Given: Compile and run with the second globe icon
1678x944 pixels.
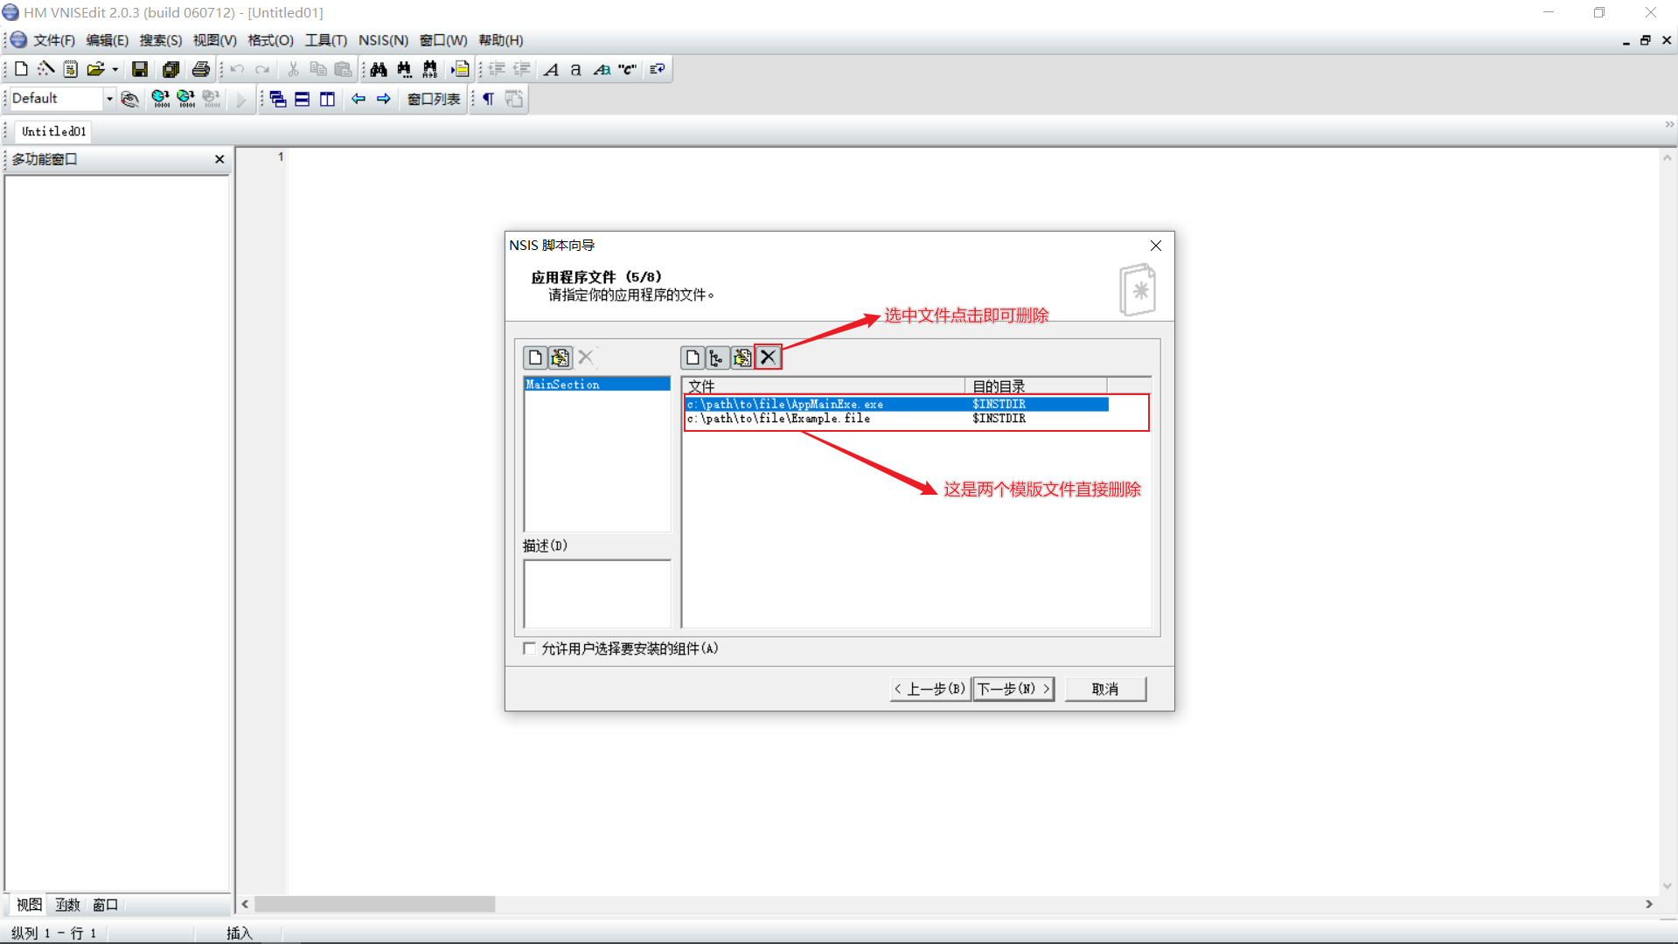Looking at the screenshot, I should [x=186, y=99].
